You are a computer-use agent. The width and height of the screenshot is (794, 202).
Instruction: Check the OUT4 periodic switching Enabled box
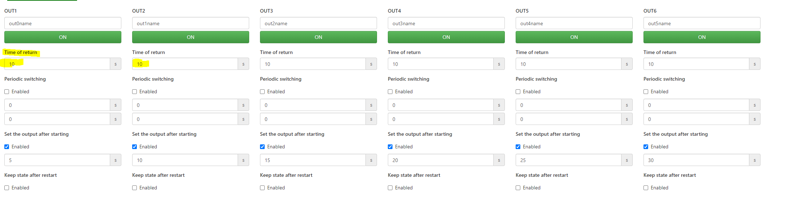click(x=390, y=92)
